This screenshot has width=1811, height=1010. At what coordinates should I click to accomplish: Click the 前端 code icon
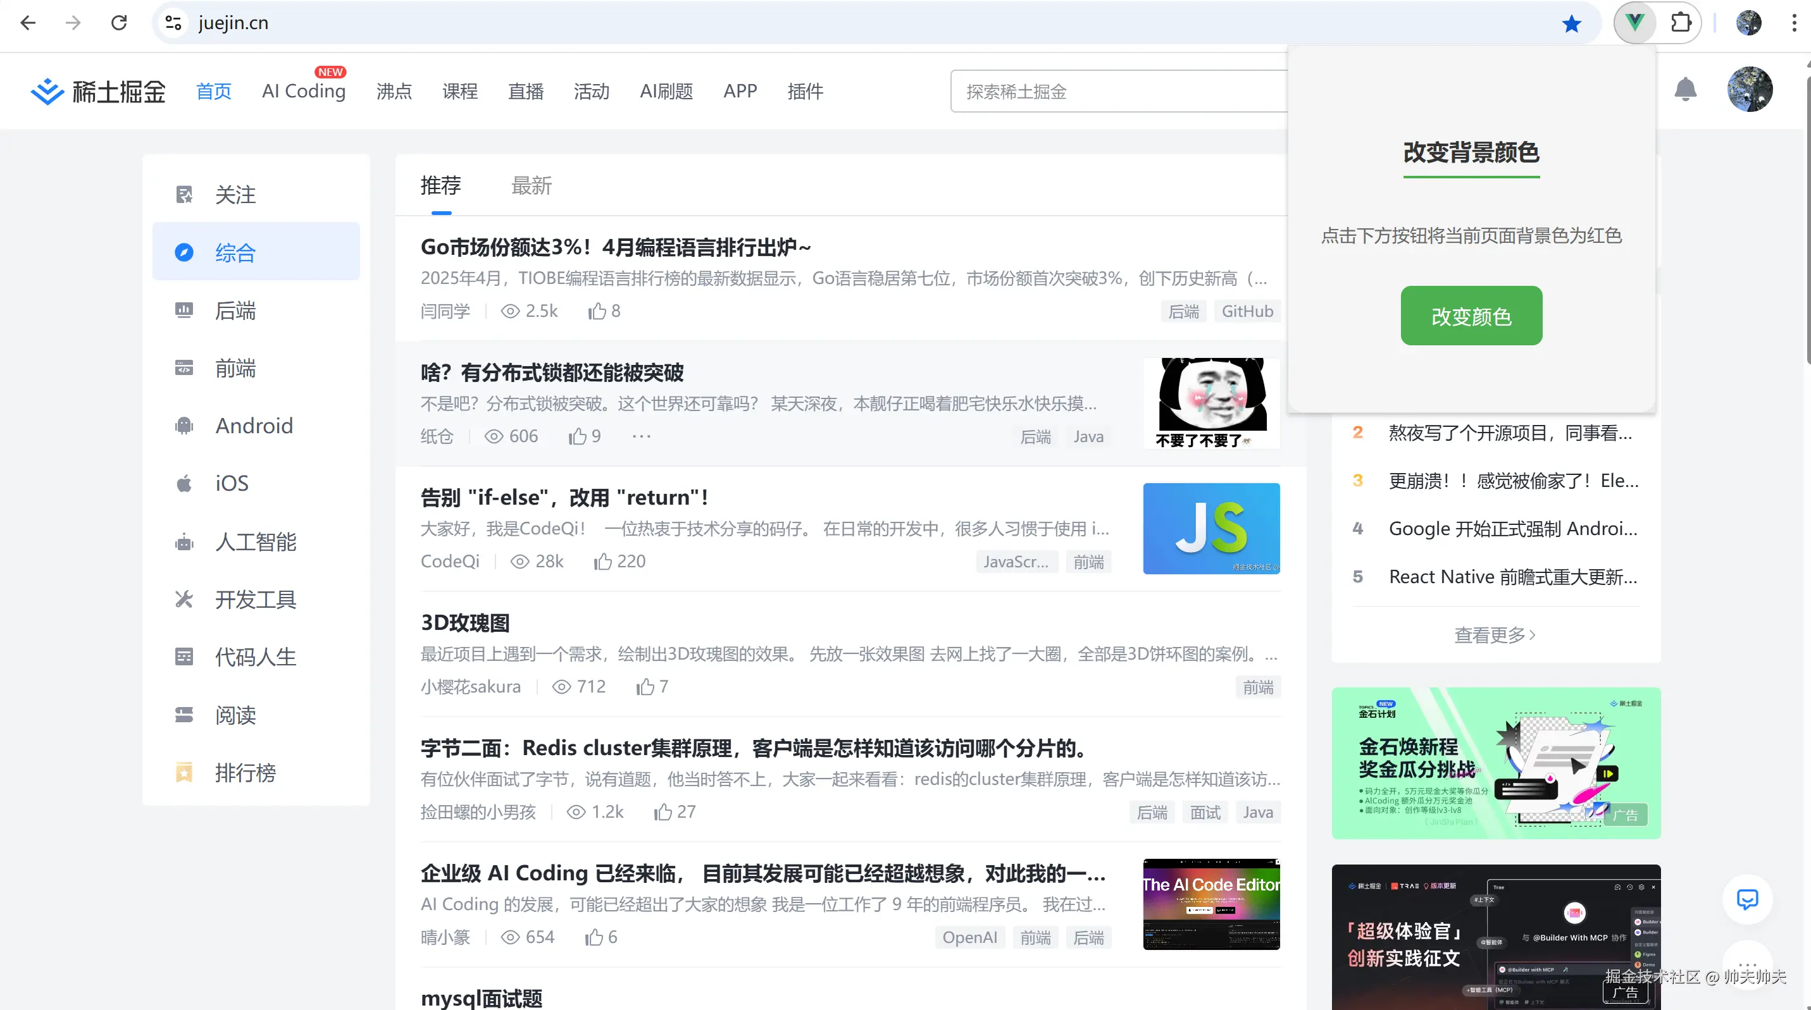tap(184, 367)
